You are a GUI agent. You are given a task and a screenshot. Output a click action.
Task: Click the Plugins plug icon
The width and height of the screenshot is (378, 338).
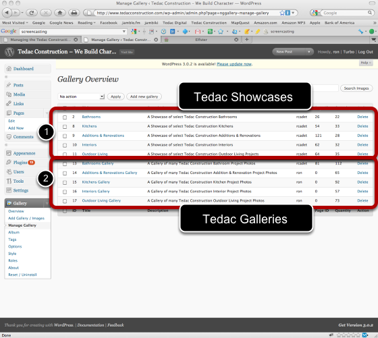9,162
